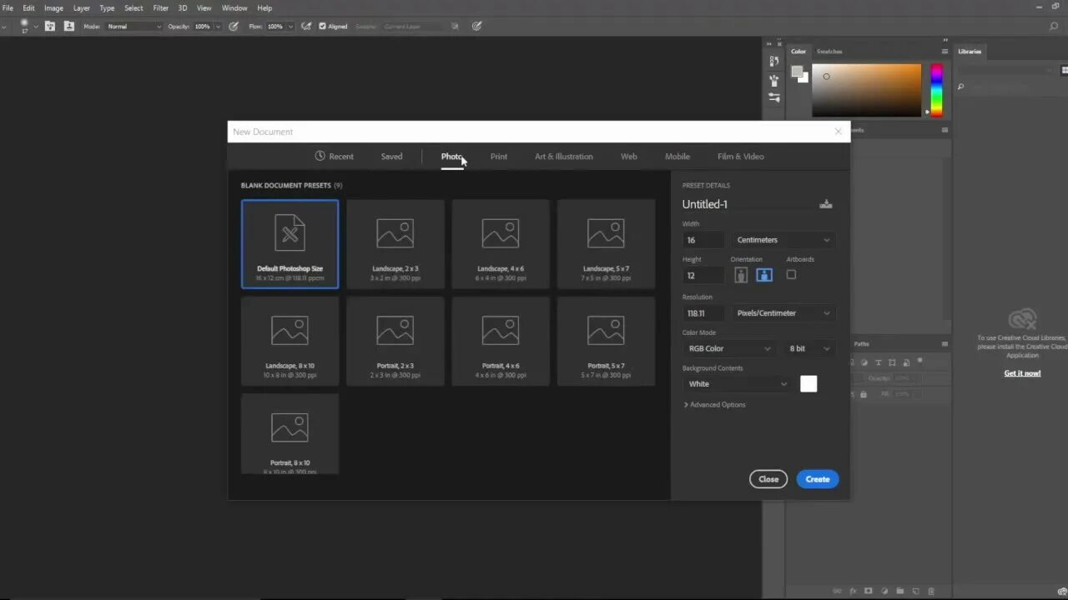Enable airbrush-style build-up icon
Image resolution: width=1068 pixels, height=600 pixels.
point(306,26)
